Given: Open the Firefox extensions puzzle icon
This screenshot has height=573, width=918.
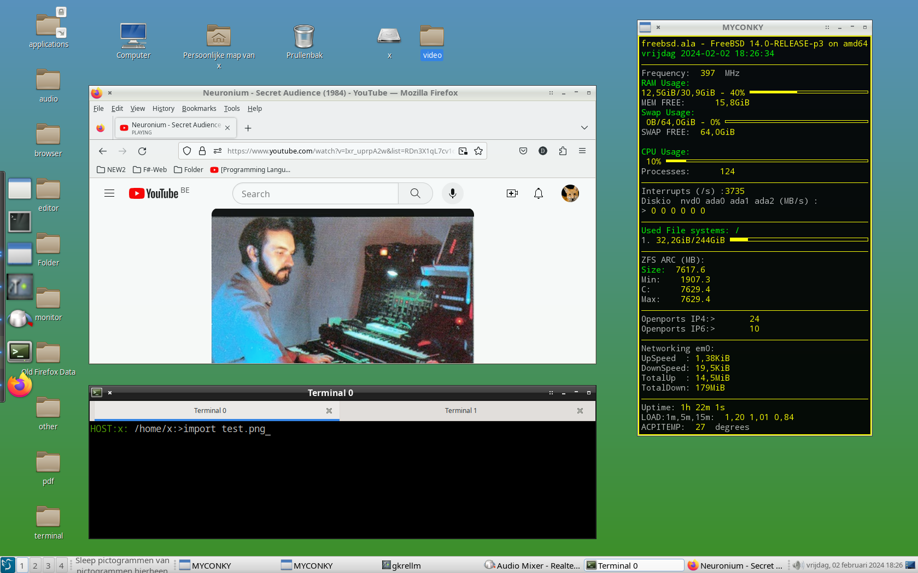Looking at the screenshot, I should click(x=563, y=151).
